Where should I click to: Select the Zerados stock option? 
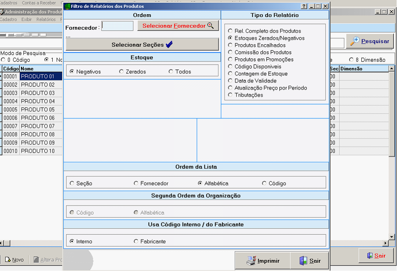pyautogui.click(x=121, y=72)
